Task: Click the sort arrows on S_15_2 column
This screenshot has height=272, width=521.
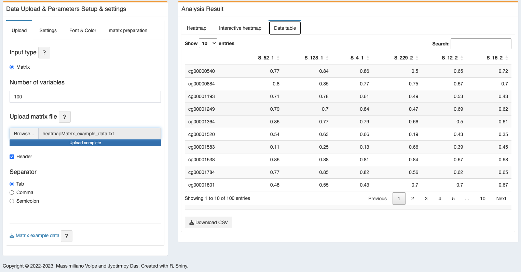Action: click(507, 58)
